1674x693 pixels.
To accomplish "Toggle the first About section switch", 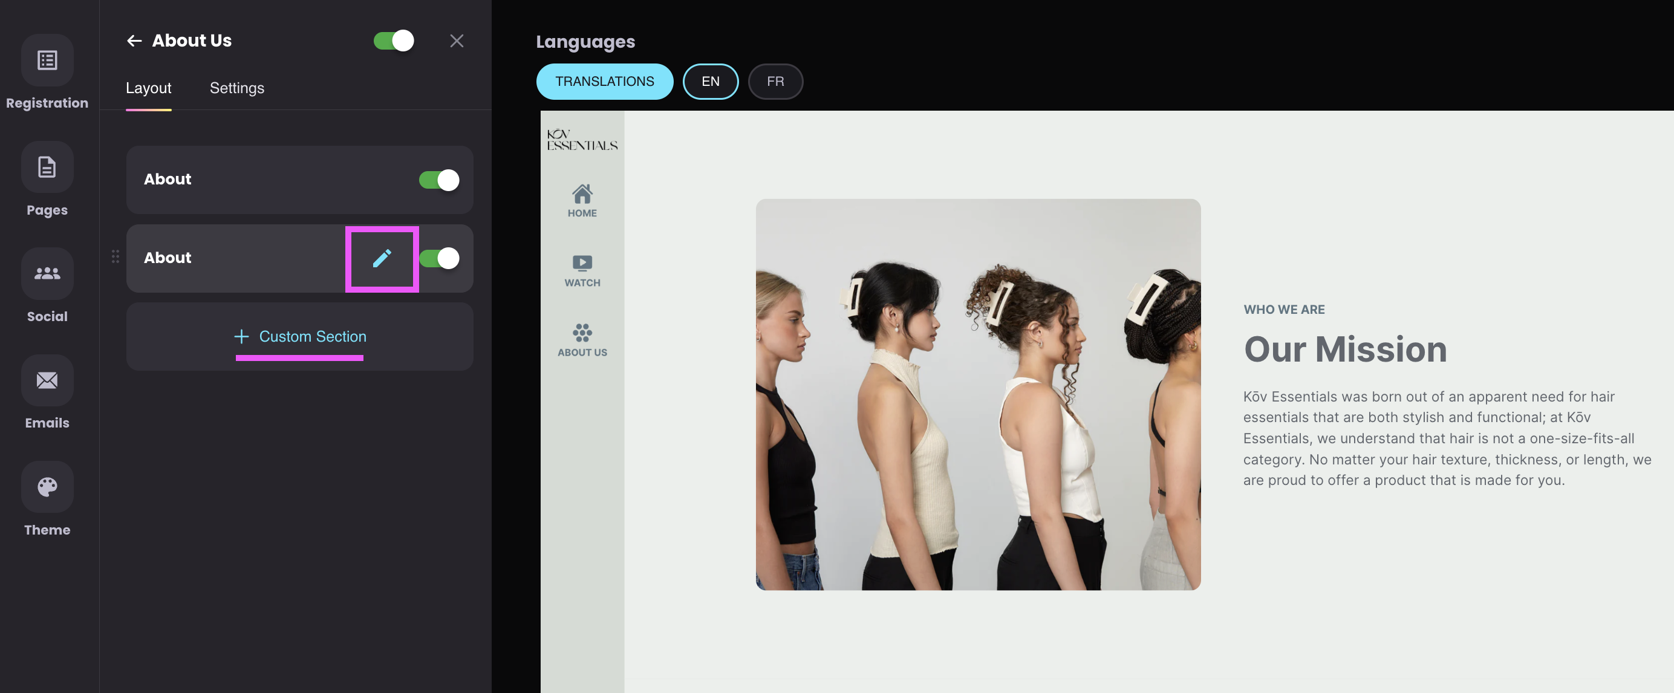I will (x=438, y=180).
